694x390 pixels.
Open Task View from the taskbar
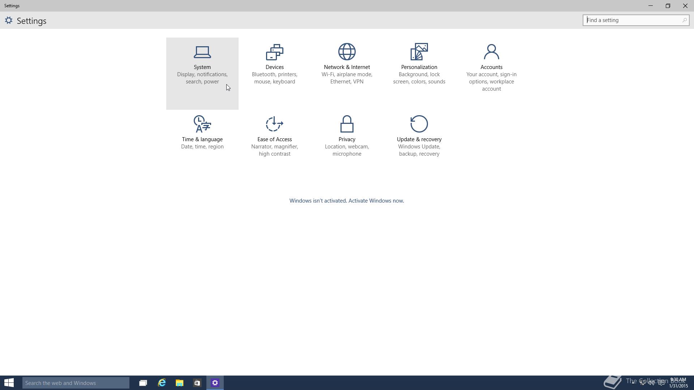coord(143,383)
